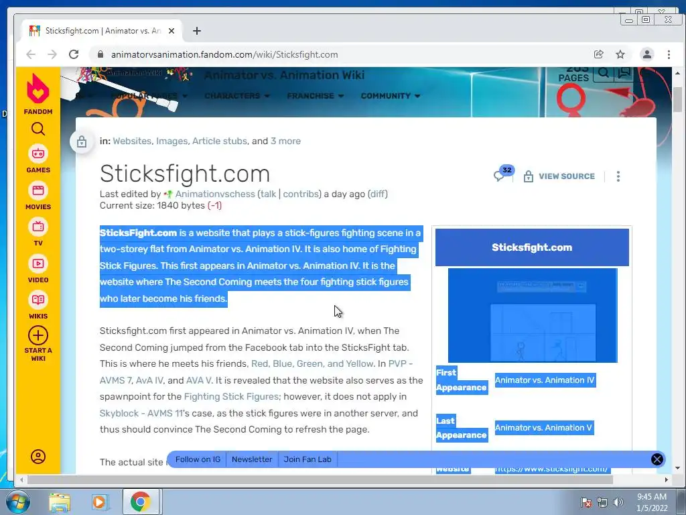
Task: Click the wiki header search icon
Action: pyautogui.click(x=604, y=72)
